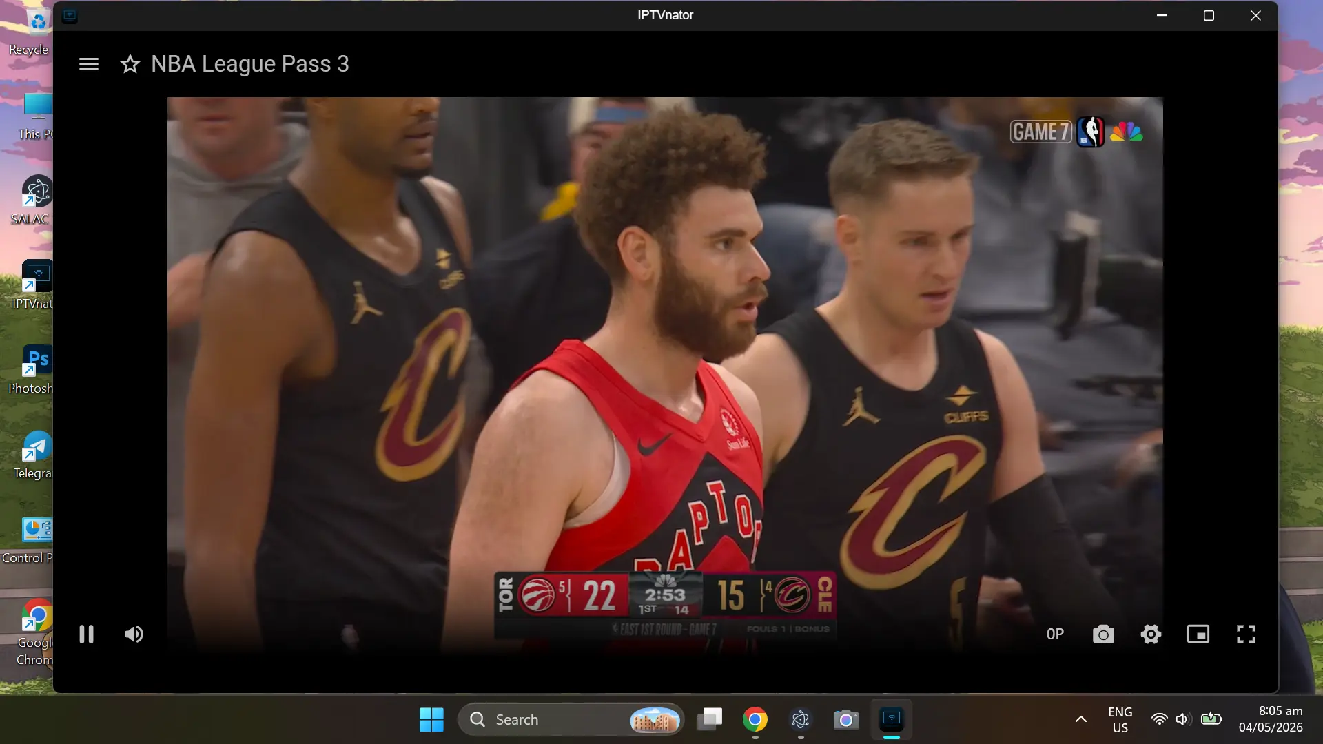Screen dimensions: 1323x744
Task: Star NBA League Pass 3 as favorite
Action: pos(130,64)
